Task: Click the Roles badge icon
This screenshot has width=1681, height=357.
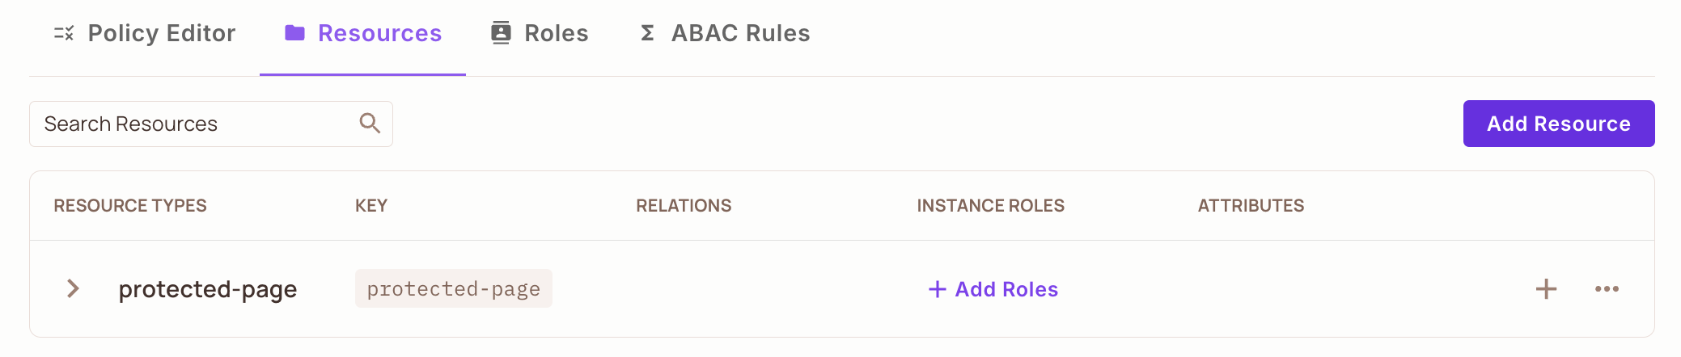Action: 501,32
